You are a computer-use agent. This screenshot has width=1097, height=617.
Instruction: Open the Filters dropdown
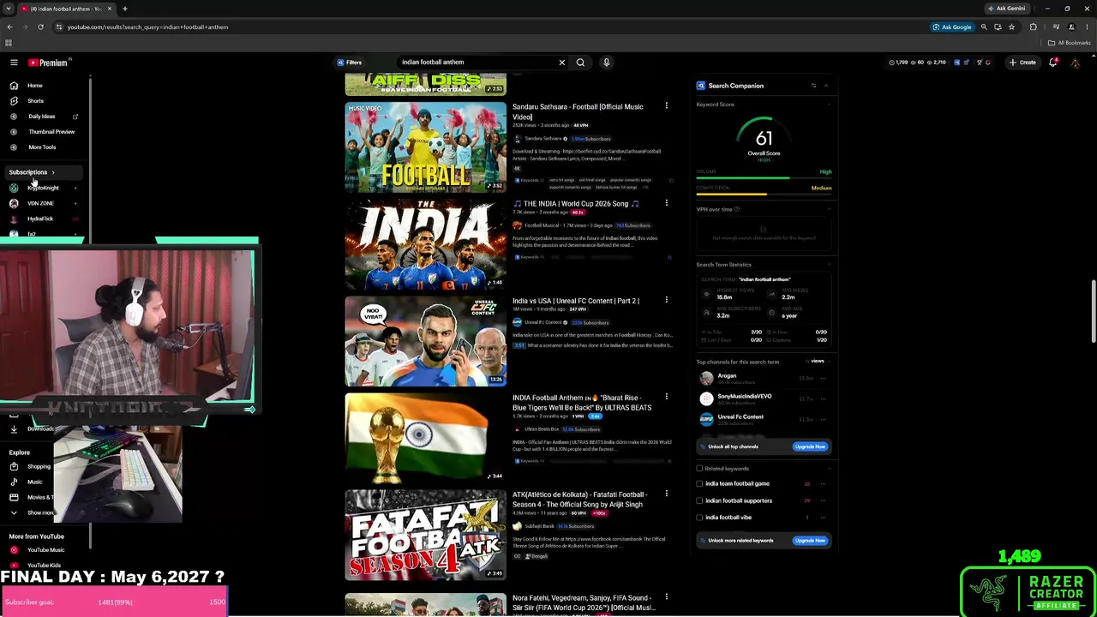coord(350,63)
